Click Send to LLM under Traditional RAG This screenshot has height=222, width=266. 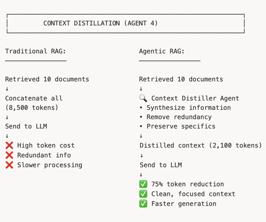pos(26,126)
